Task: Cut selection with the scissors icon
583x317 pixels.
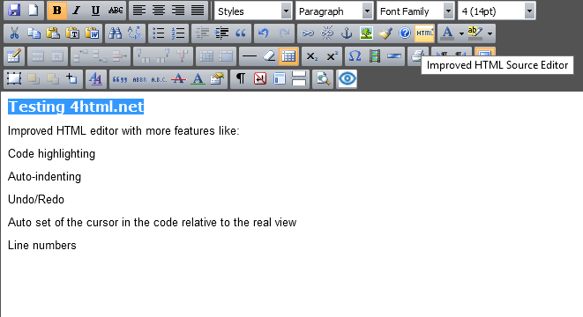Action: coord(14,33)
